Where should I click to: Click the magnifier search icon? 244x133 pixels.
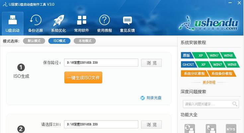(235, 104)
